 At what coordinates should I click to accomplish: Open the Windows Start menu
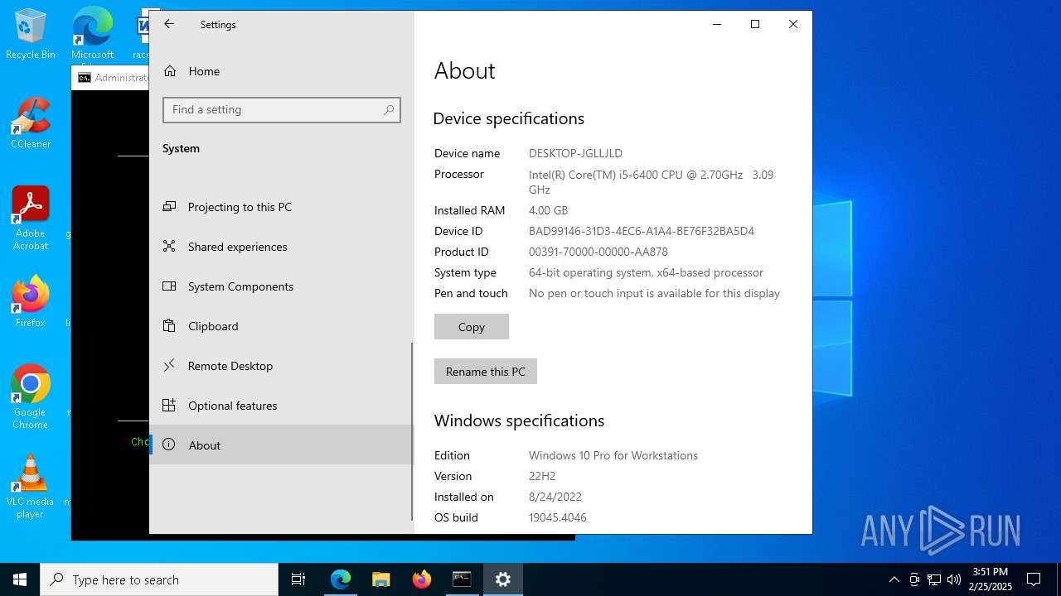click(x=20, y=579)
